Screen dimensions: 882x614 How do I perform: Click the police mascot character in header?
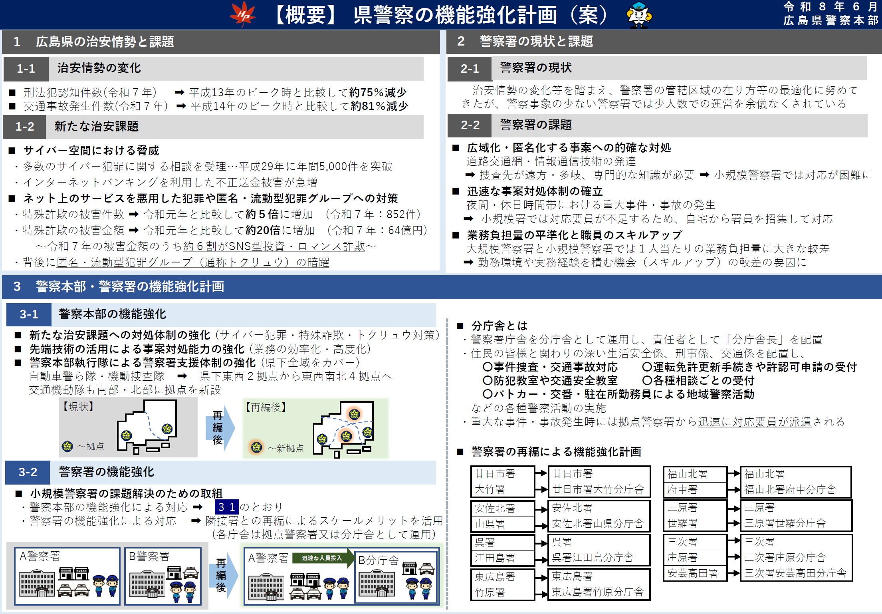pos(639,15)
